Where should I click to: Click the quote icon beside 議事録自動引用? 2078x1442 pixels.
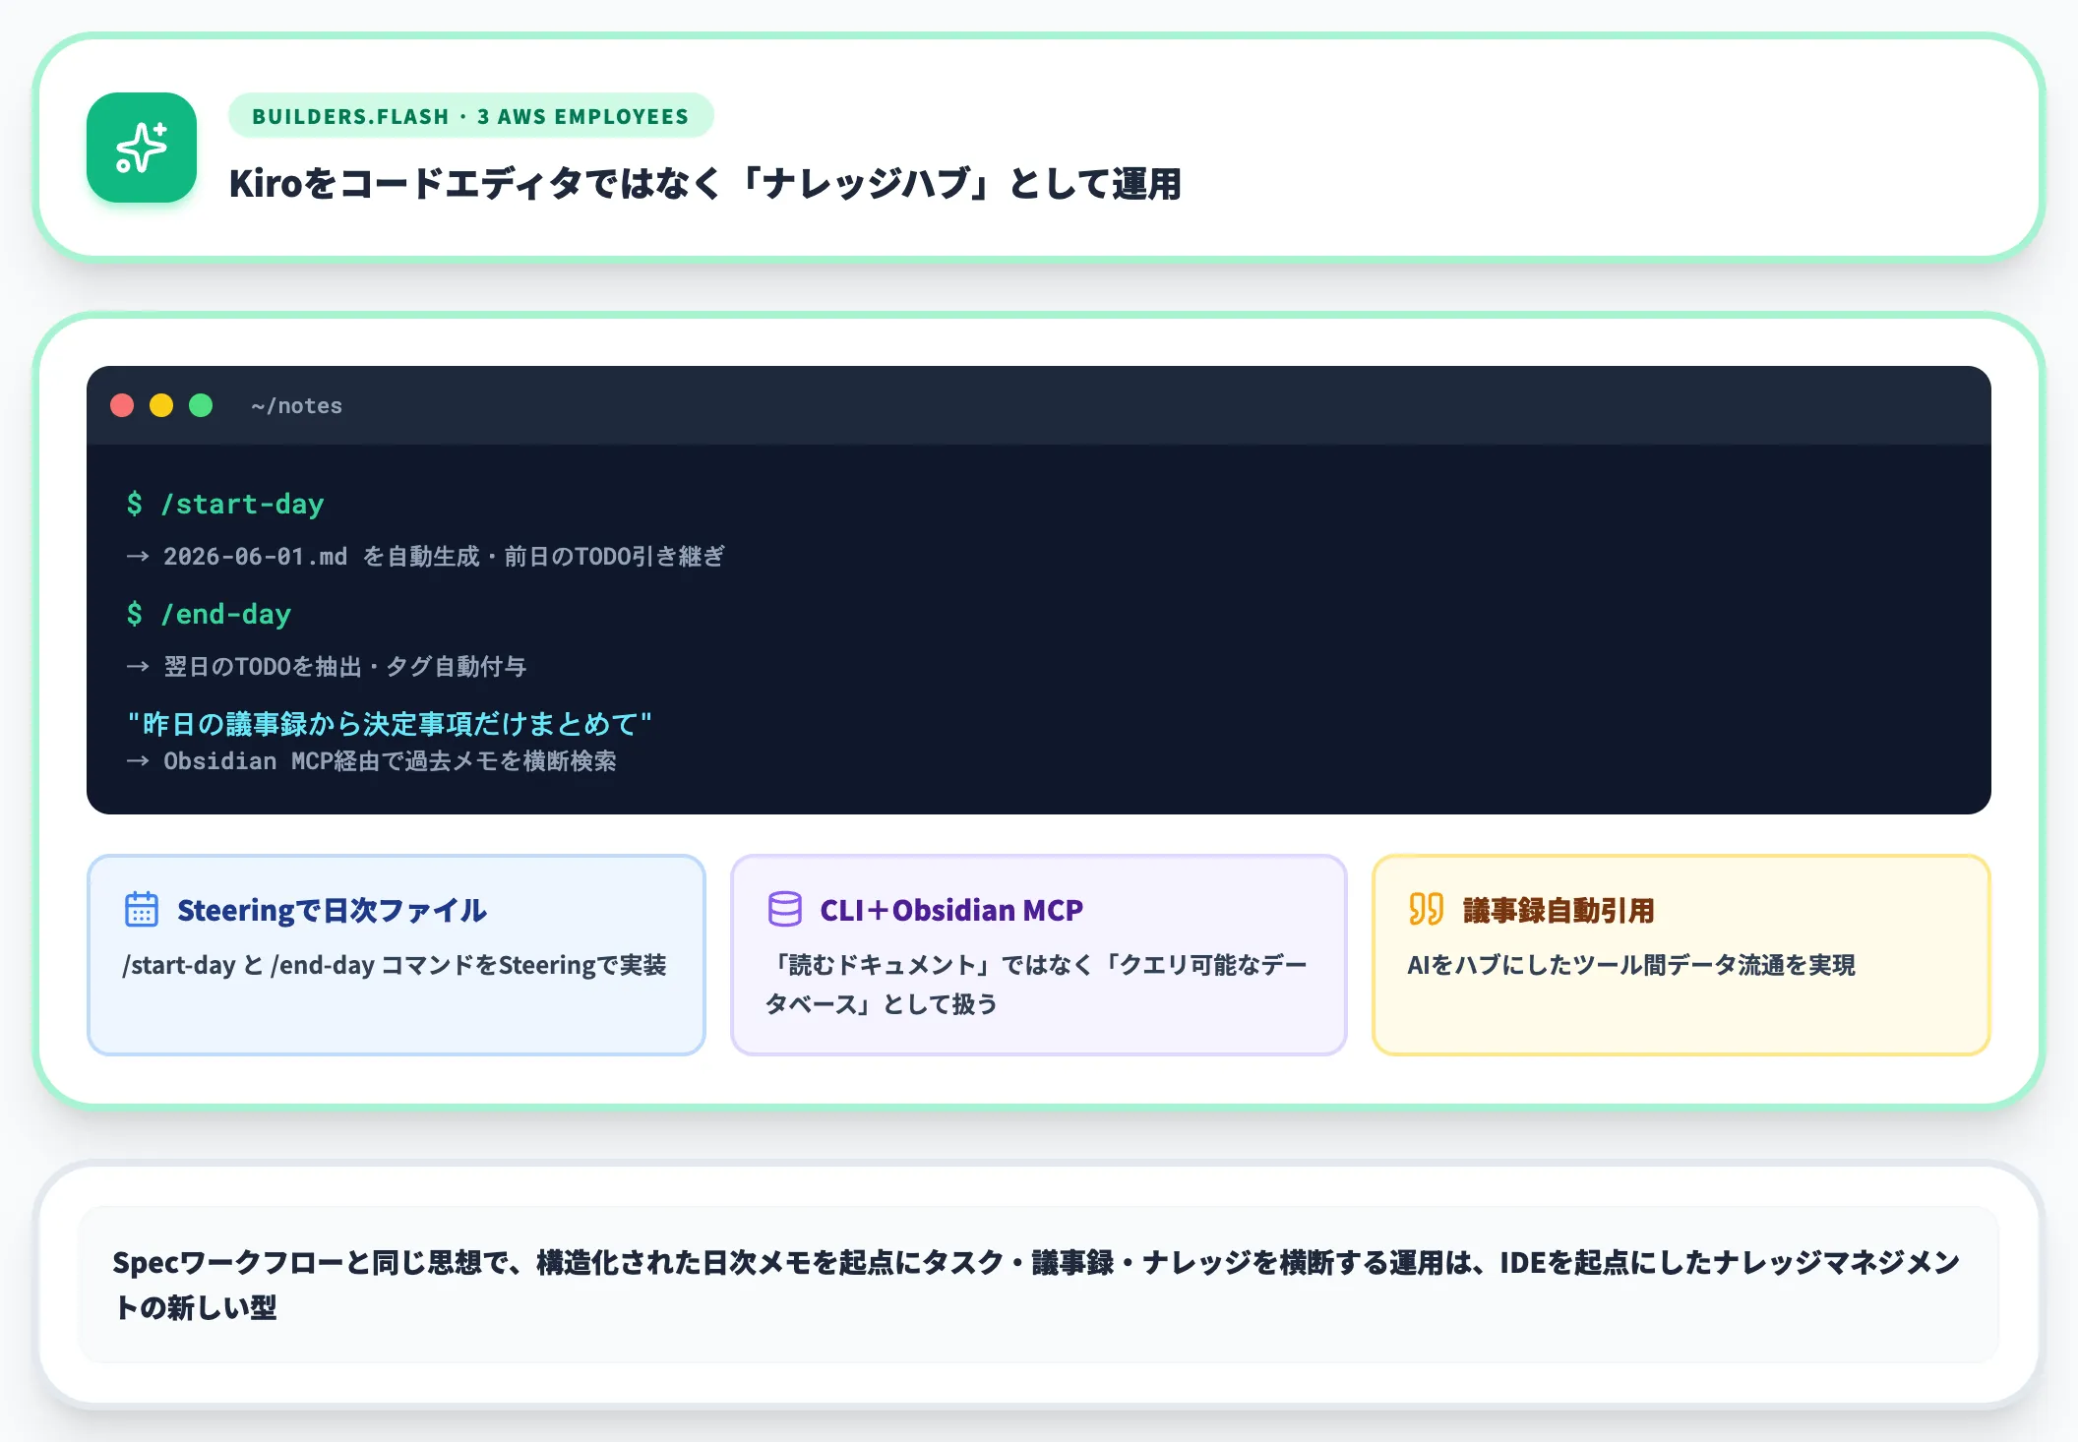click(1426, 909)
